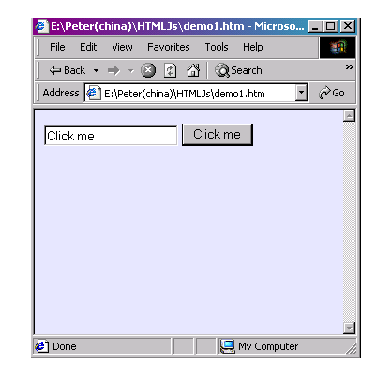Screen dimensions: 391x380
Task: Click the Refresh page icon
Action: tap(171, 70)
